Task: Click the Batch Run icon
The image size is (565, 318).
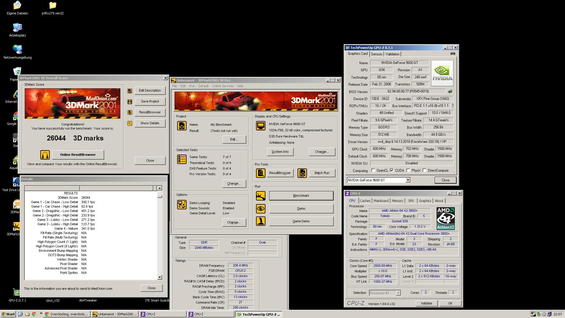Action: pyautogui.click(x=302, y=173)
